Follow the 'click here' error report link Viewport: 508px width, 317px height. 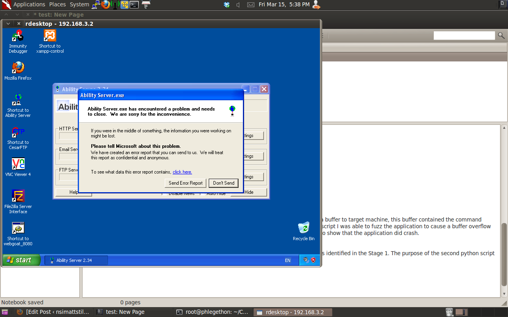pos(182,172)
